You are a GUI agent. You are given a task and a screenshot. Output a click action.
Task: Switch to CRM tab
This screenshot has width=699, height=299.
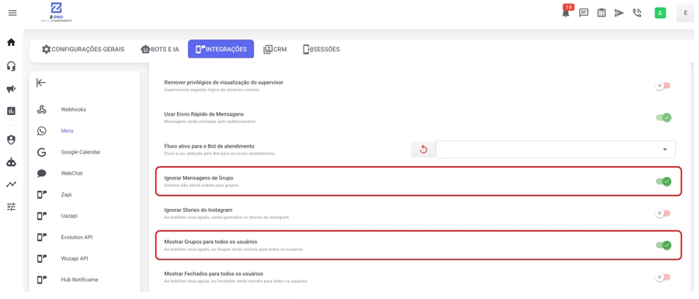click(x=275, y=50)
